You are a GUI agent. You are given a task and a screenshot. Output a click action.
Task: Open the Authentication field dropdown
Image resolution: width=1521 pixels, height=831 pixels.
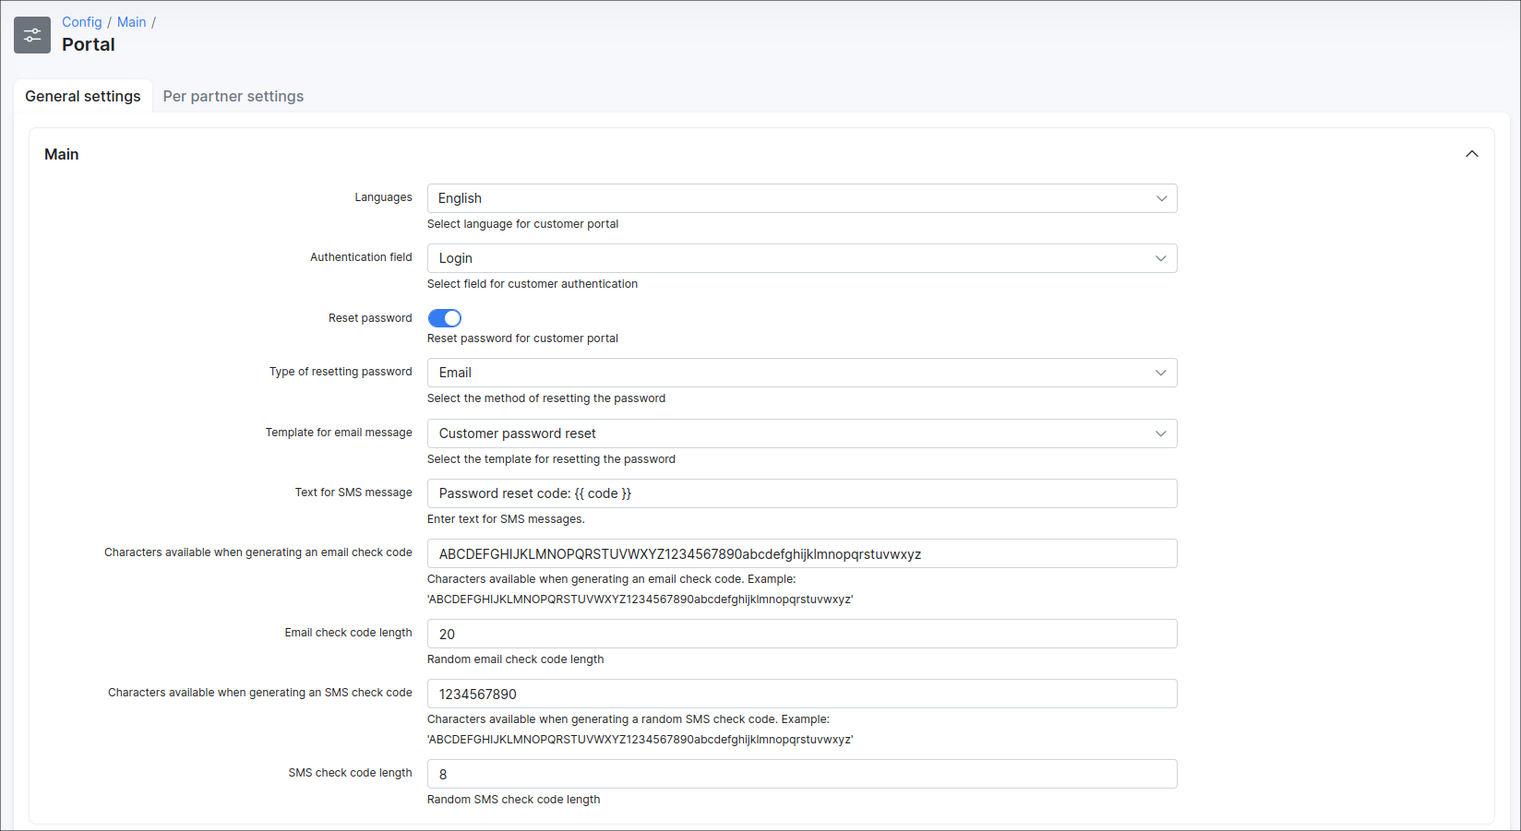point(801,258)
